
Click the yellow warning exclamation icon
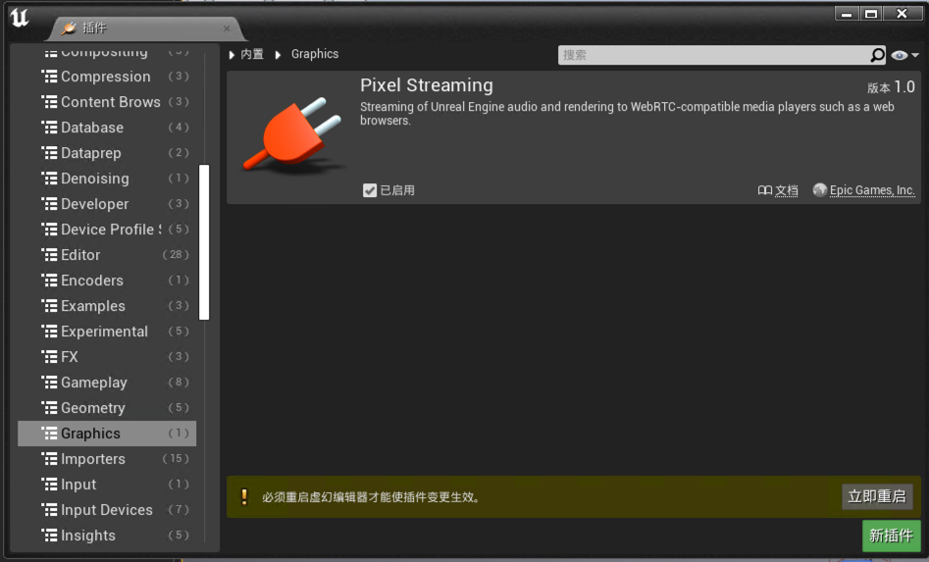coord(244,496)
